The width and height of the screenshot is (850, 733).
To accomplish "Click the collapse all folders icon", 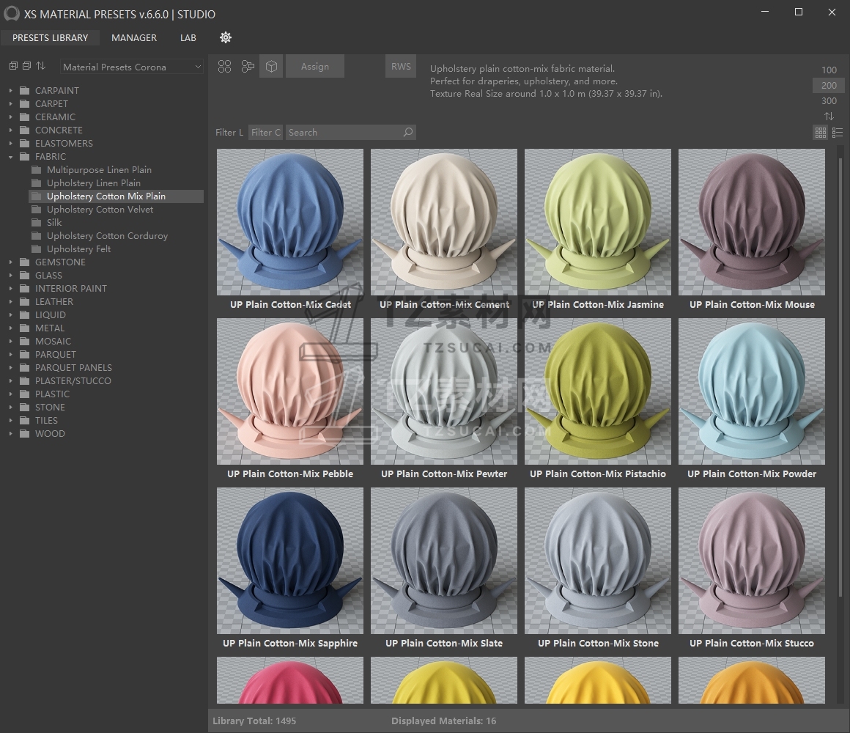I will point(26,65).
